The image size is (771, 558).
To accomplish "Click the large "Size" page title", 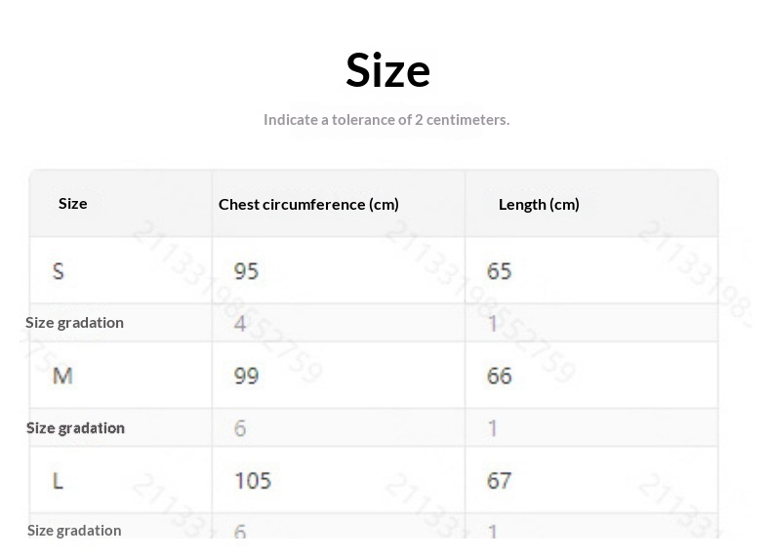I will click(x=387, y=70).
